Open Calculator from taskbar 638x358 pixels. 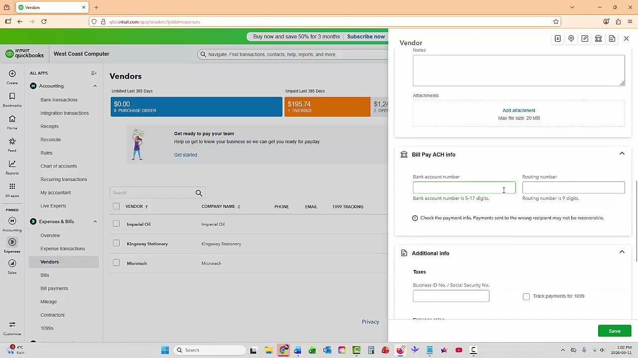[371, 350]
